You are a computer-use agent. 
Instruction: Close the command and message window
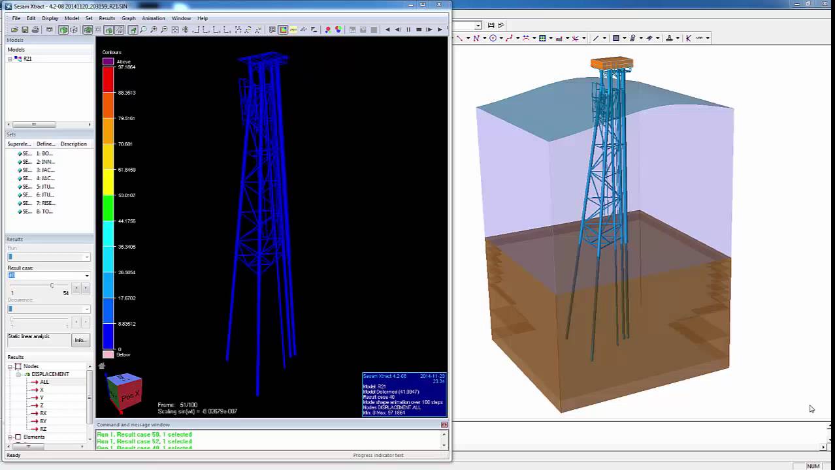pos(444,425)
